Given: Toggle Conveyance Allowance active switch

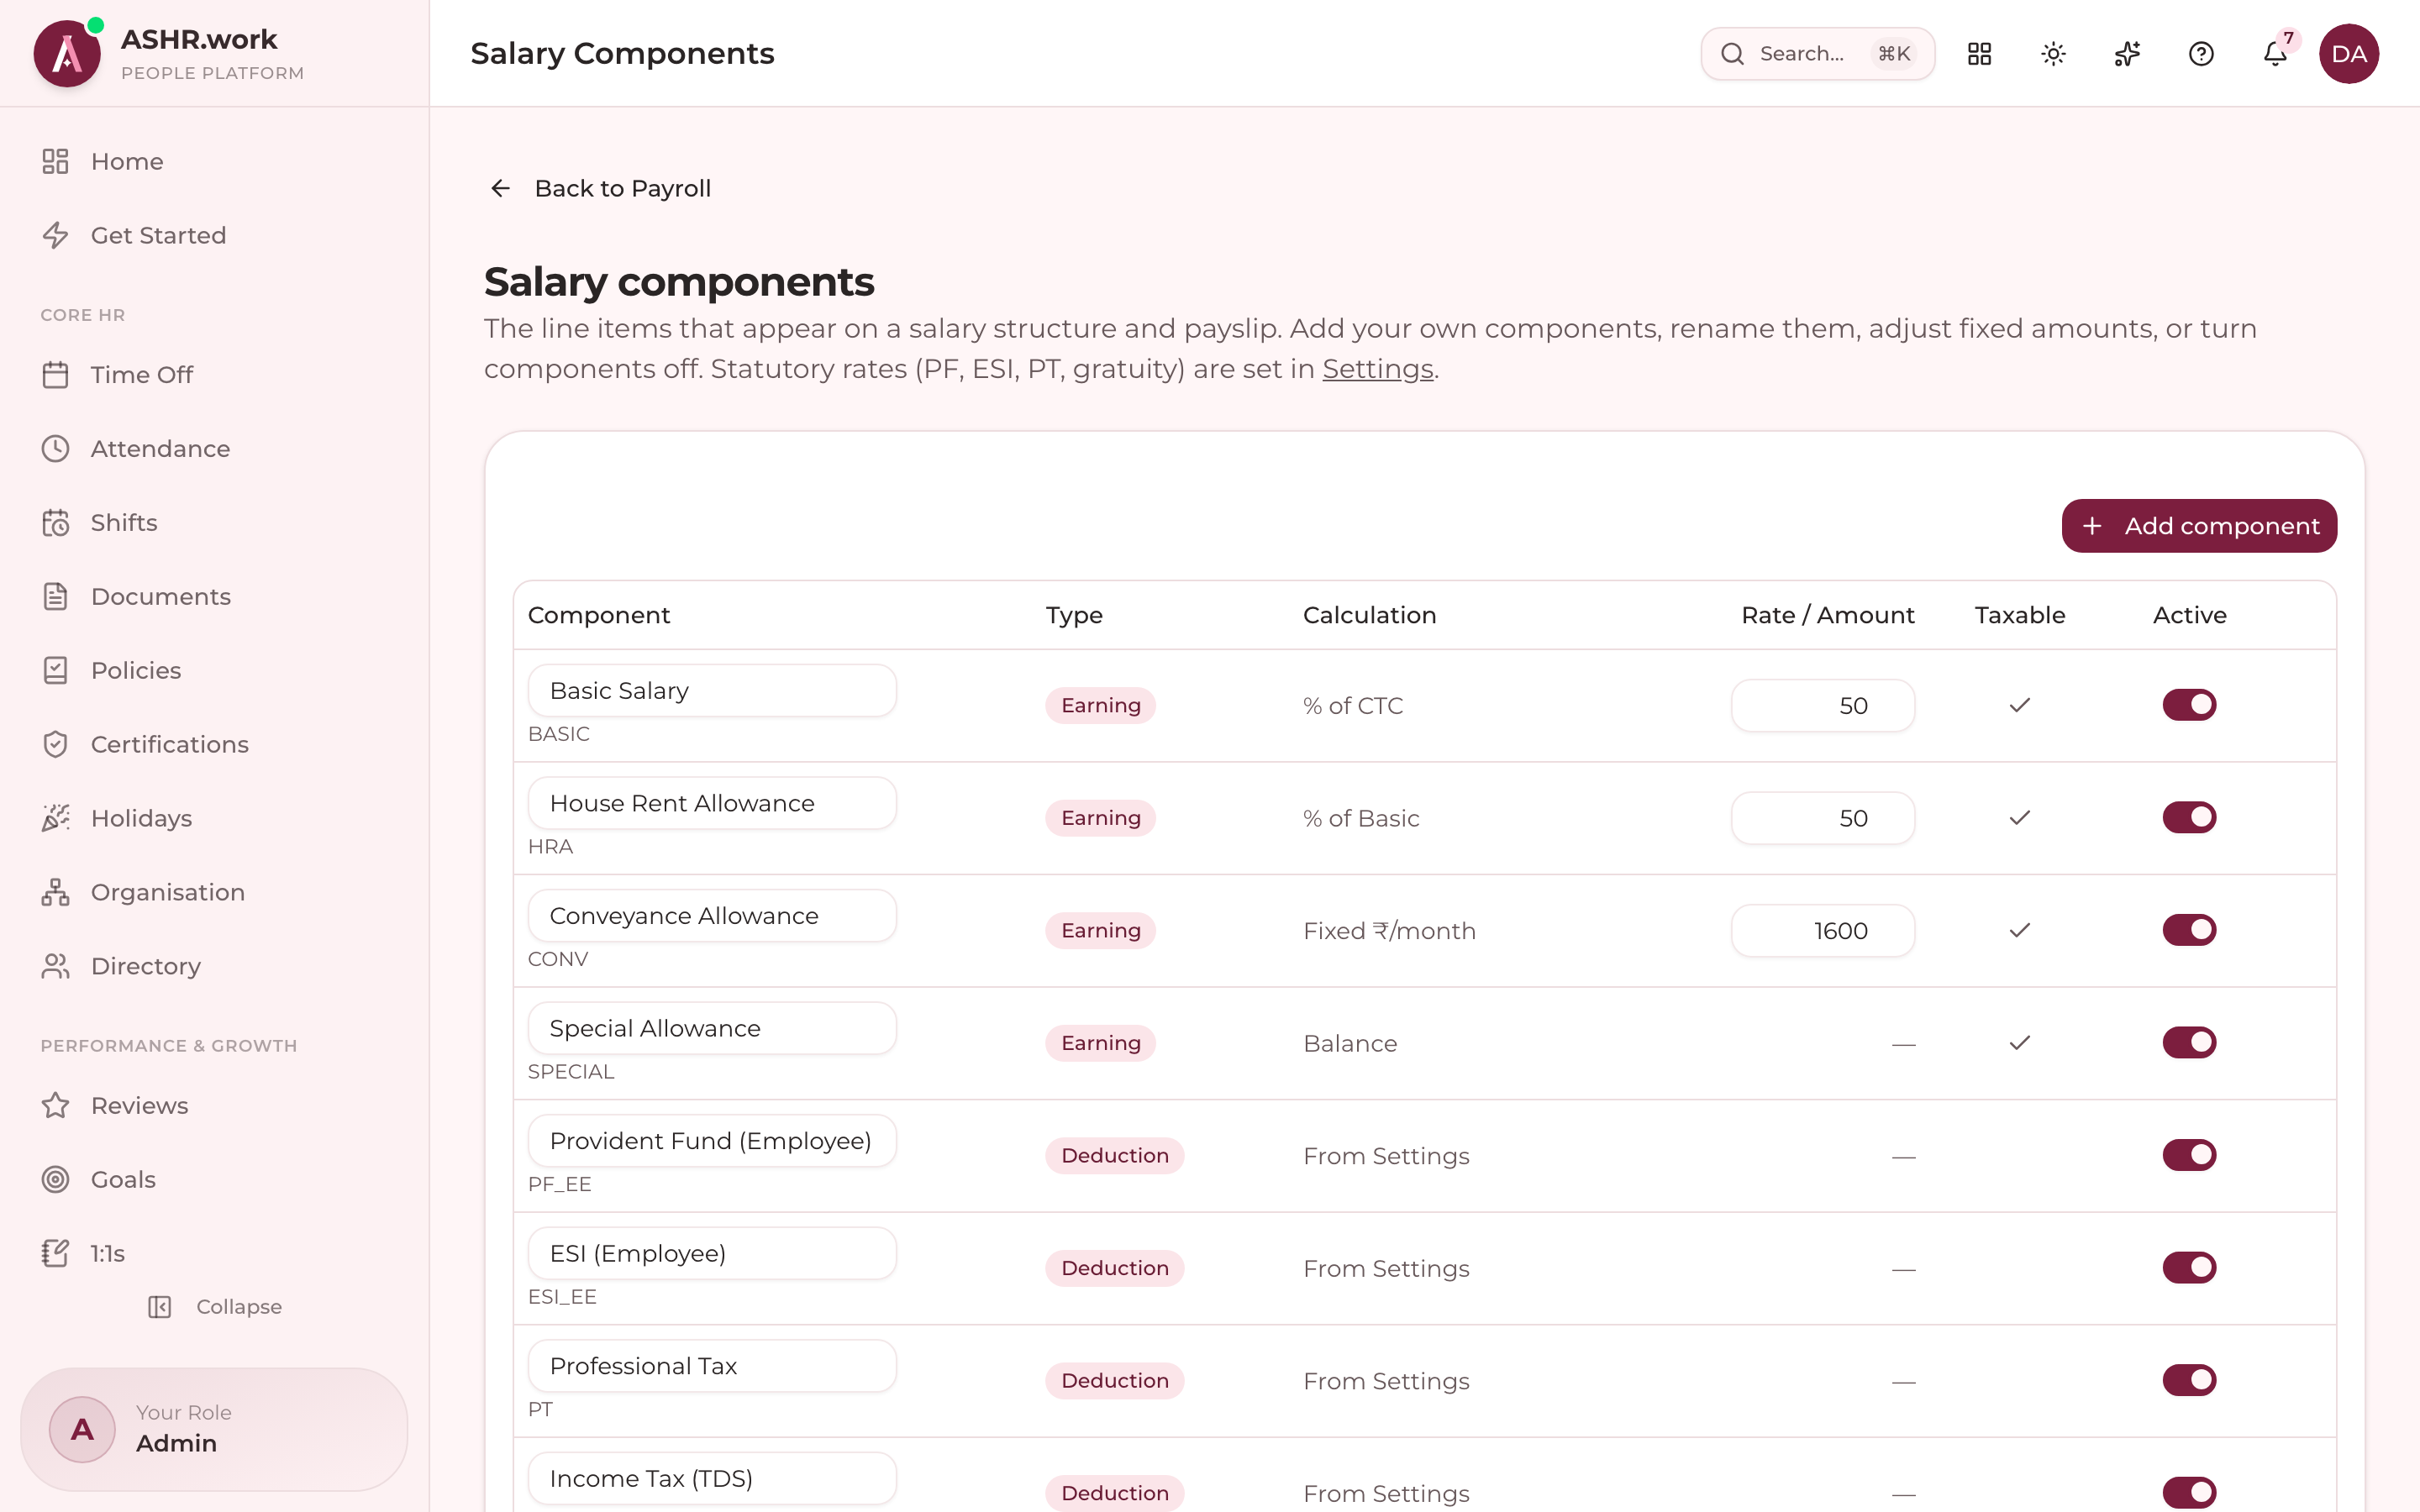Looking at the screenshot, I should [2189, 930].
